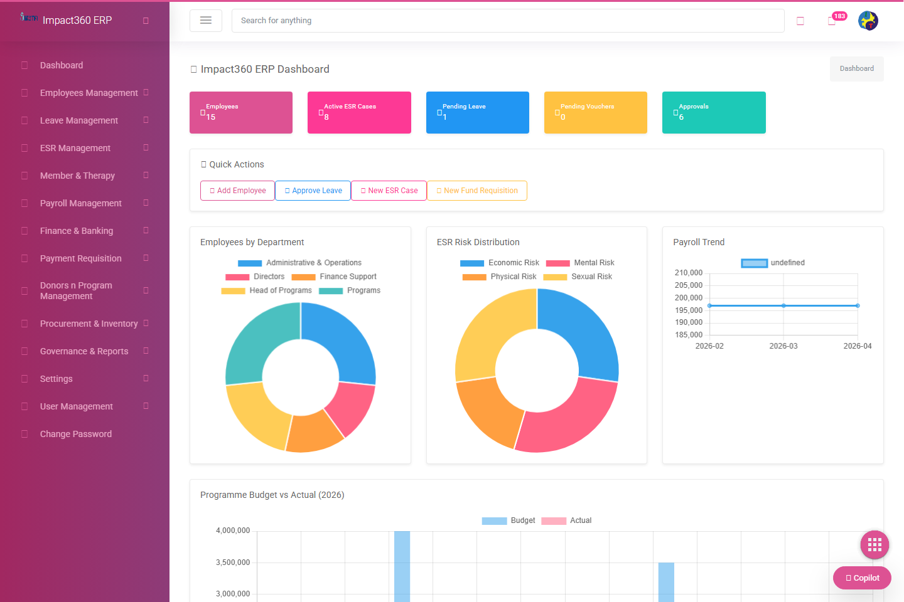Toggle Programs legend entry
Screen dimensions: 904x602
350,290
